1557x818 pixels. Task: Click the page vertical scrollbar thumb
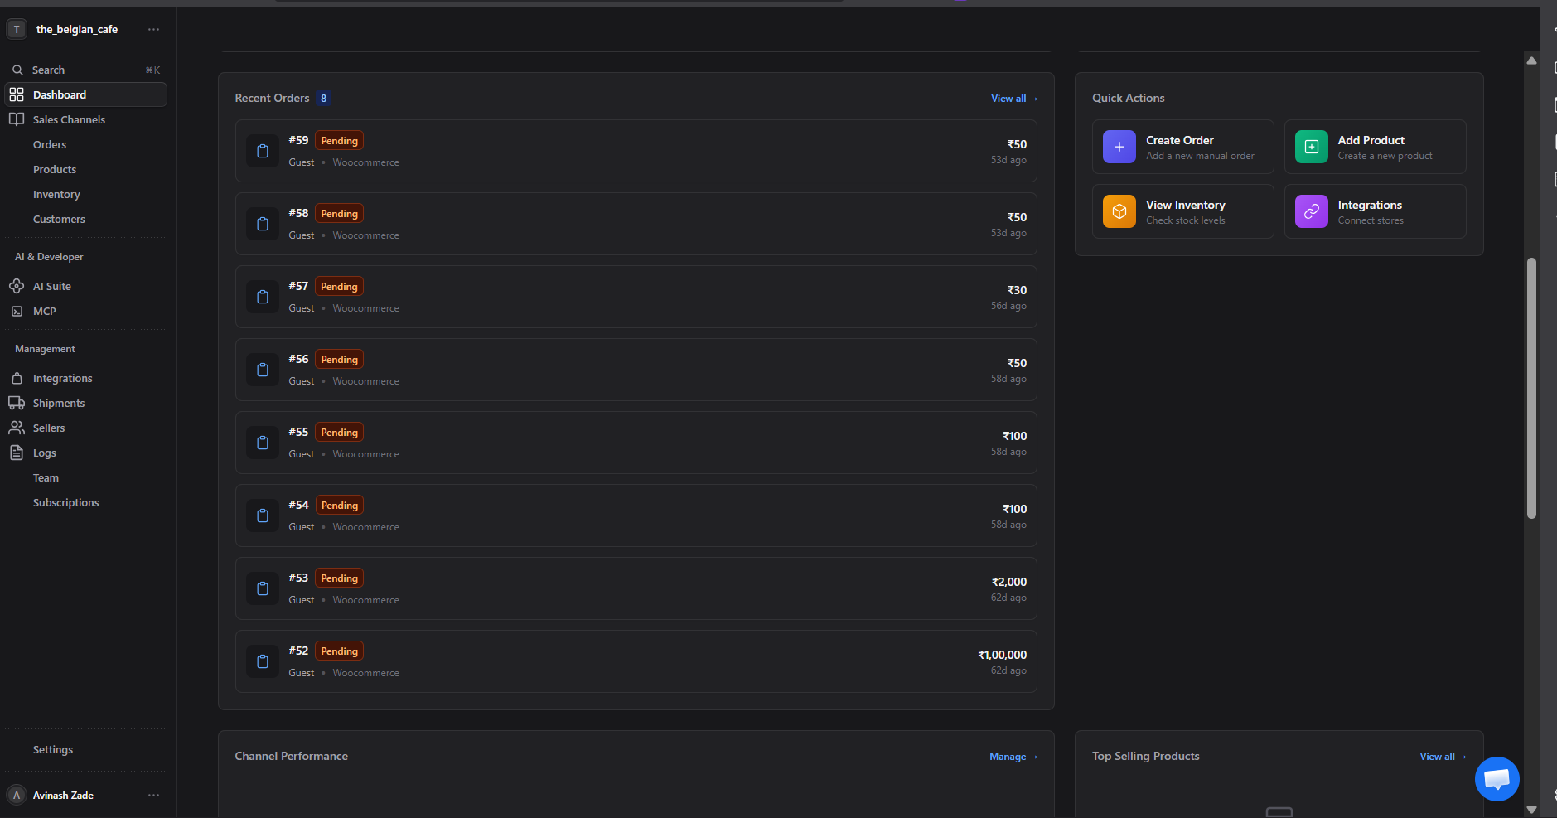coord(1531,389)
